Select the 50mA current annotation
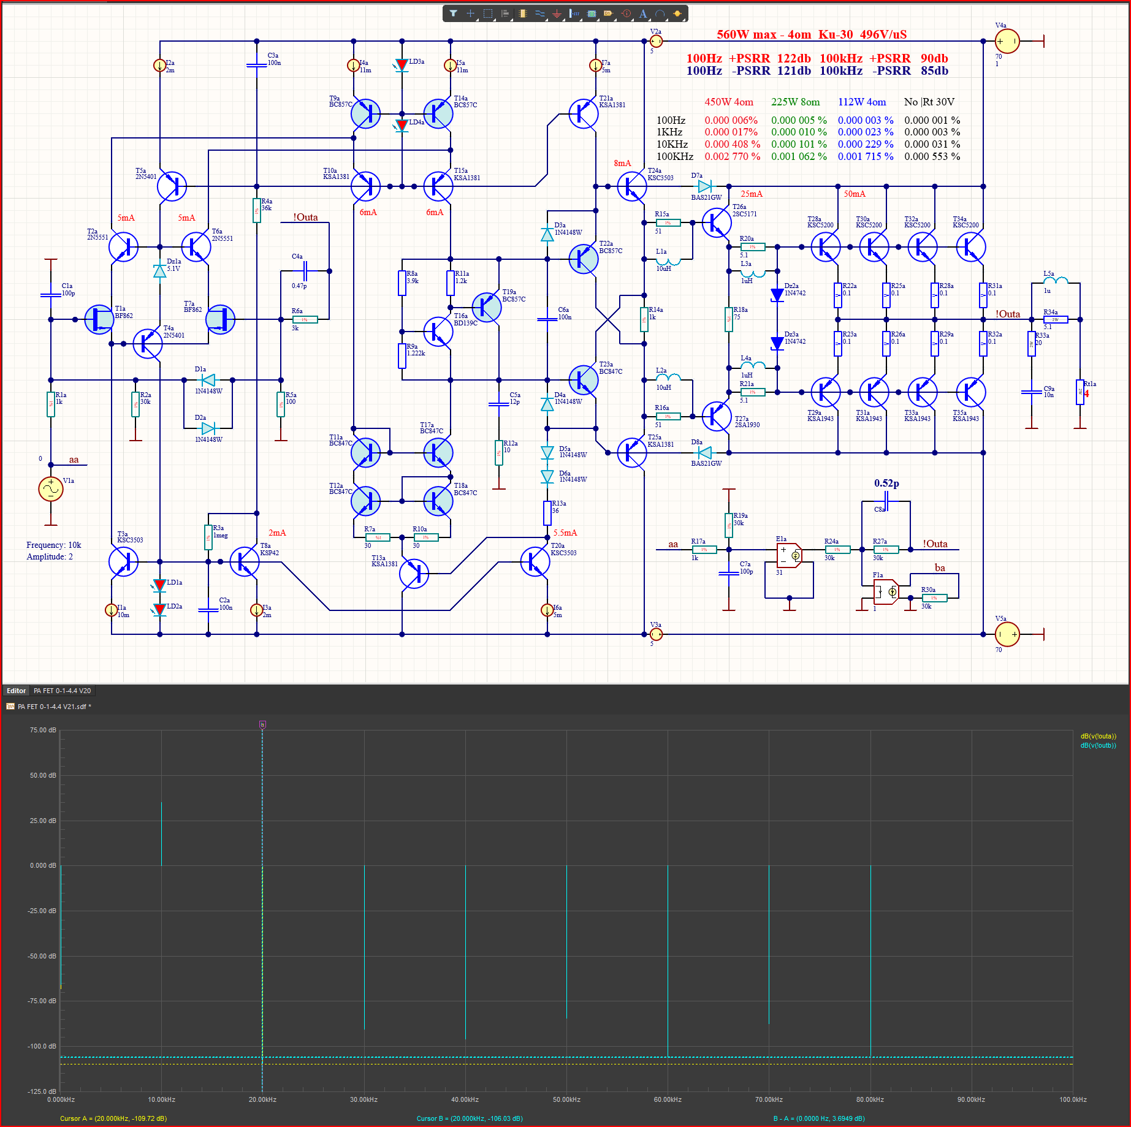This screenshot has height=1127, width=1131. 855,194
